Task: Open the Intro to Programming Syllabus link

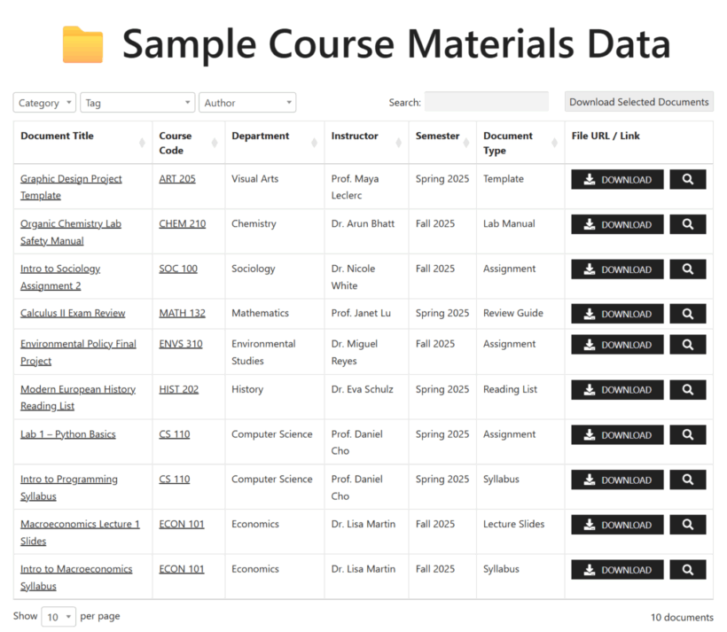Action: coord(68,488)
